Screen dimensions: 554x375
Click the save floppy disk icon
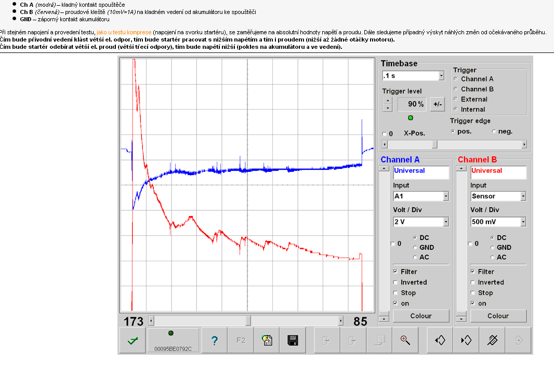[x=293, y=340]
